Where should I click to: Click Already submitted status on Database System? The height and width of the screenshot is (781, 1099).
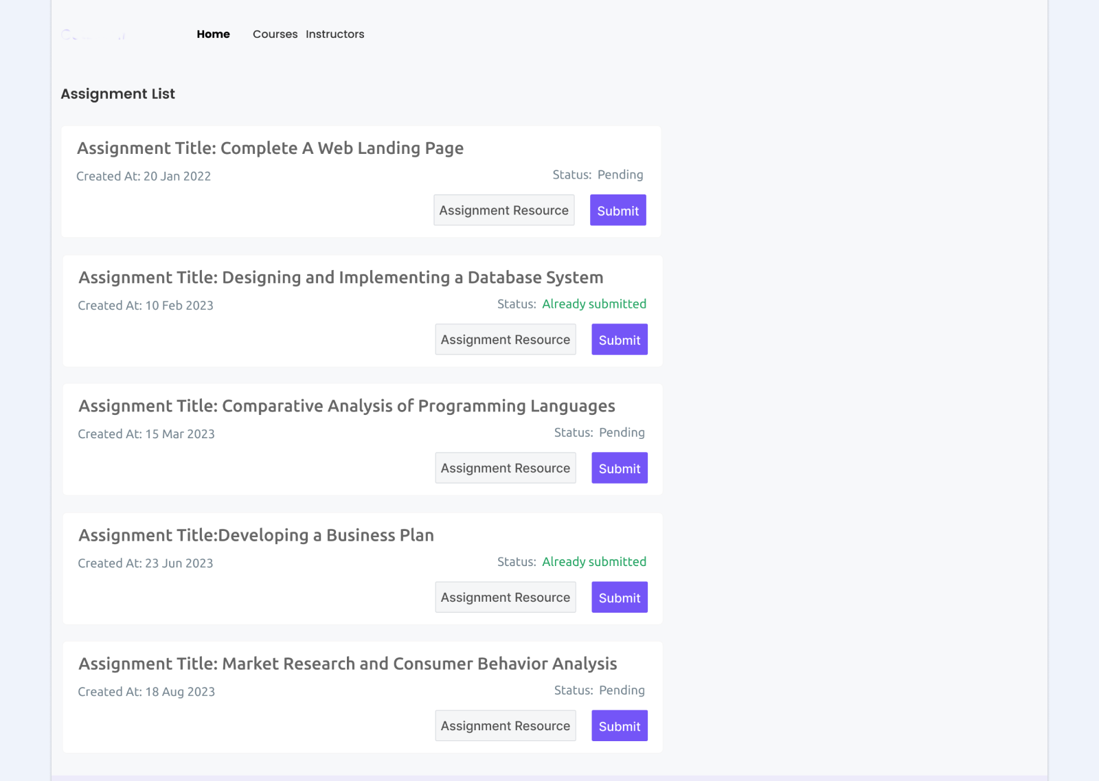594,304
